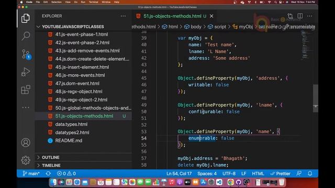Click the code minimap preview
335x188 pixels.
click(x=306, y=45)
